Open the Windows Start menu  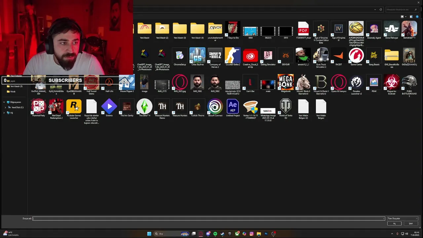pos(149,234)
